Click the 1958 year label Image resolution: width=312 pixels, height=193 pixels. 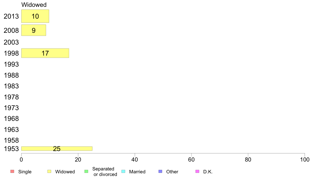pos(11,140)
